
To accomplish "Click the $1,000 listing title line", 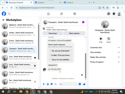I will point(57,30).
